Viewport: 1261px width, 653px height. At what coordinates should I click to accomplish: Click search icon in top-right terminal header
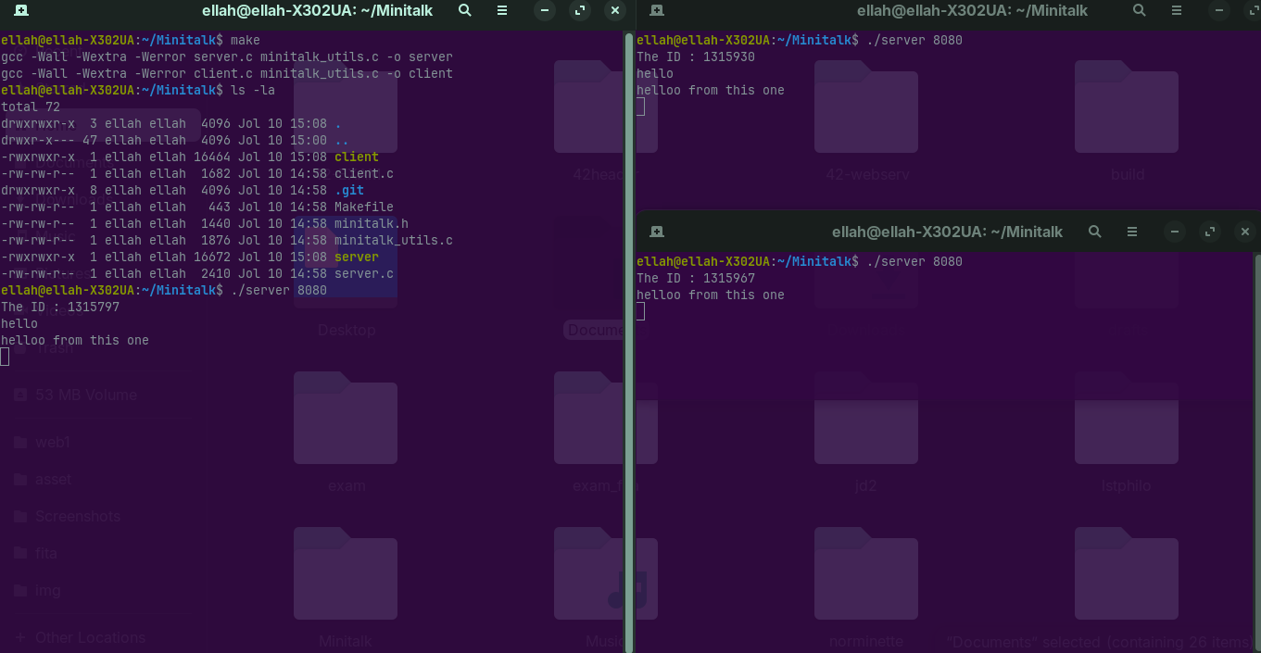[x=1140, y=11]
